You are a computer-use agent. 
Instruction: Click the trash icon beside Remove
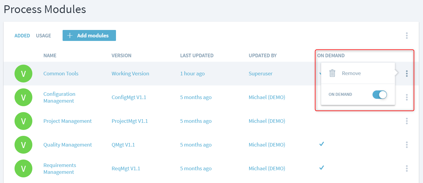coord(332,73)
